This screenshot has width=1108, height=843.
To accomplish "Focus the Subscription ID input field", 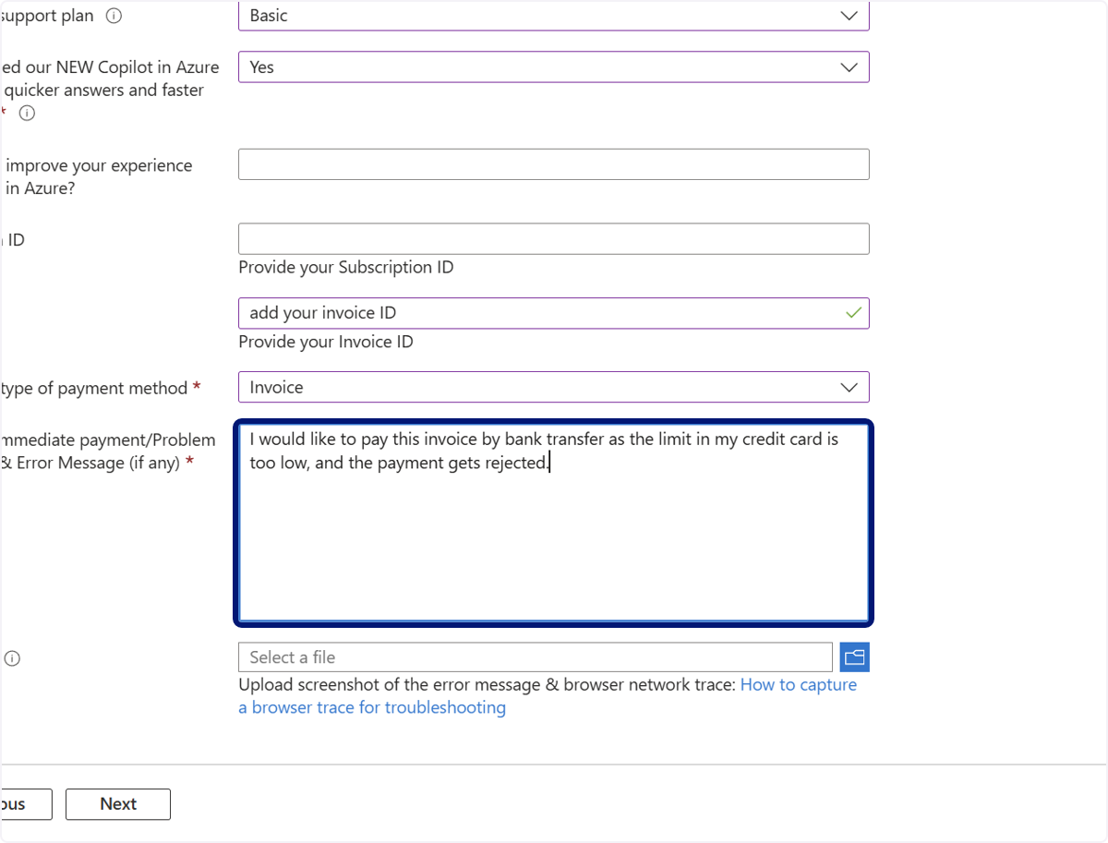I will (x=554, y=239).
